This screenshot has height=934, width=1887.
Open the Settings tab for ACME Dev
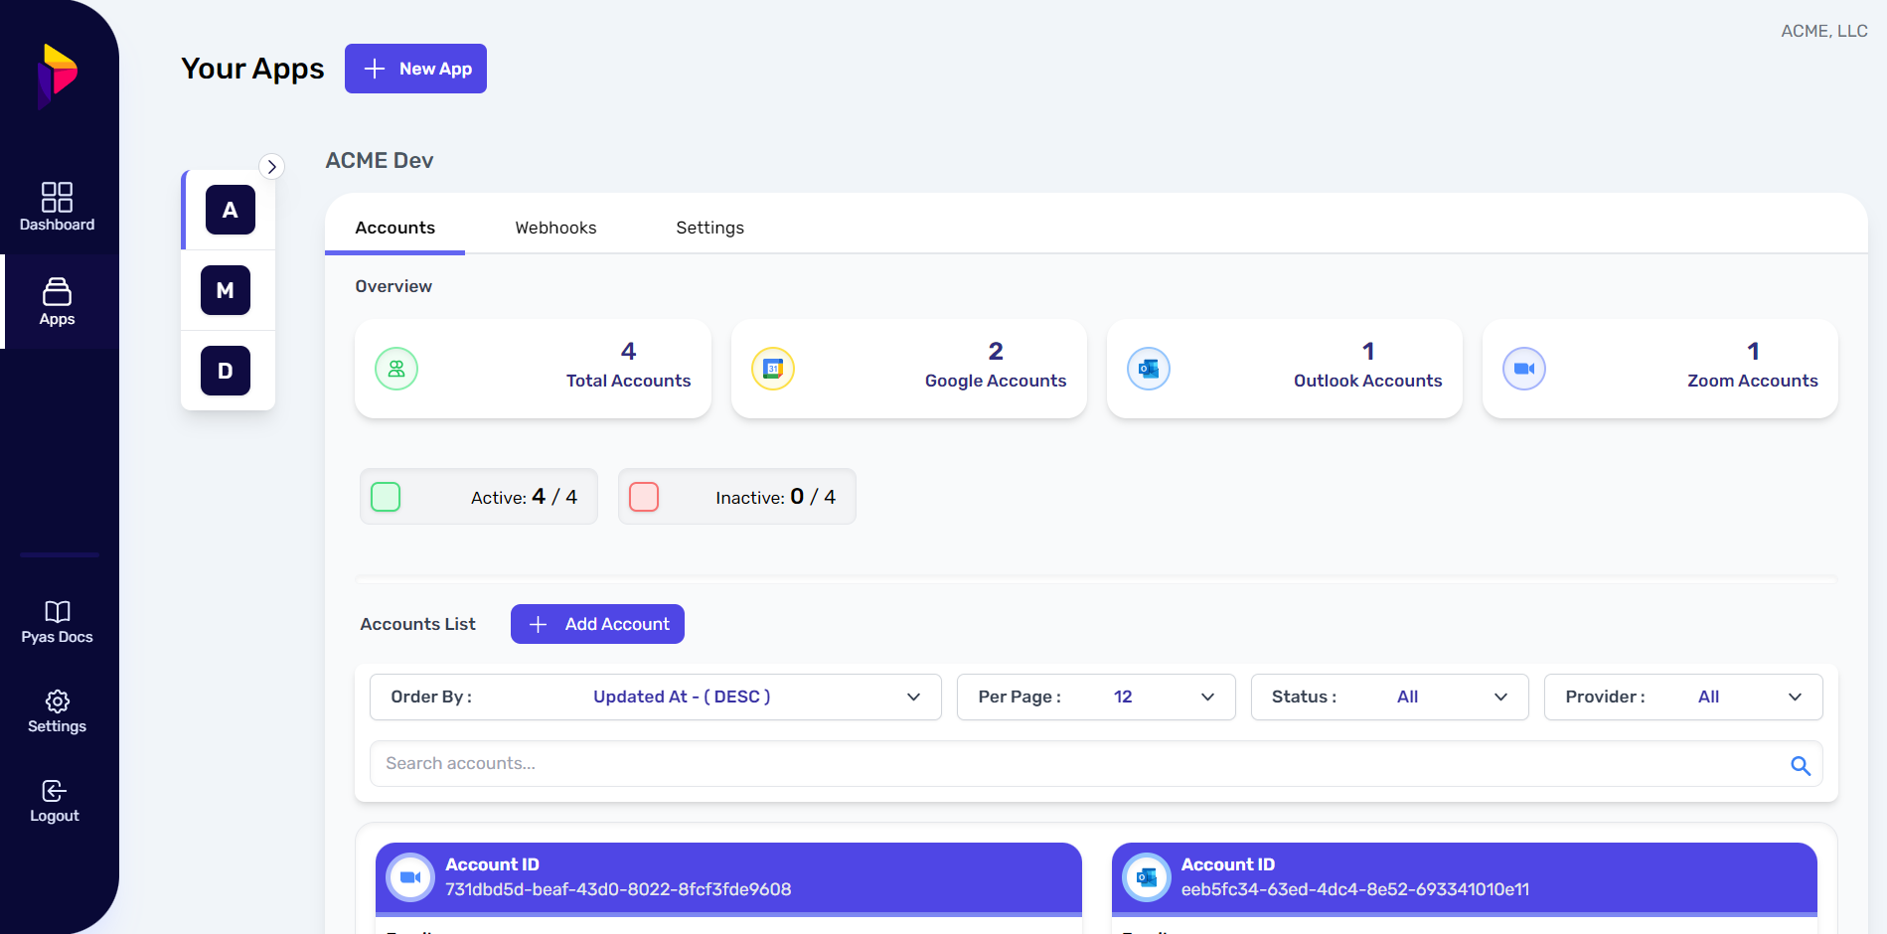(x=709, y=227)
